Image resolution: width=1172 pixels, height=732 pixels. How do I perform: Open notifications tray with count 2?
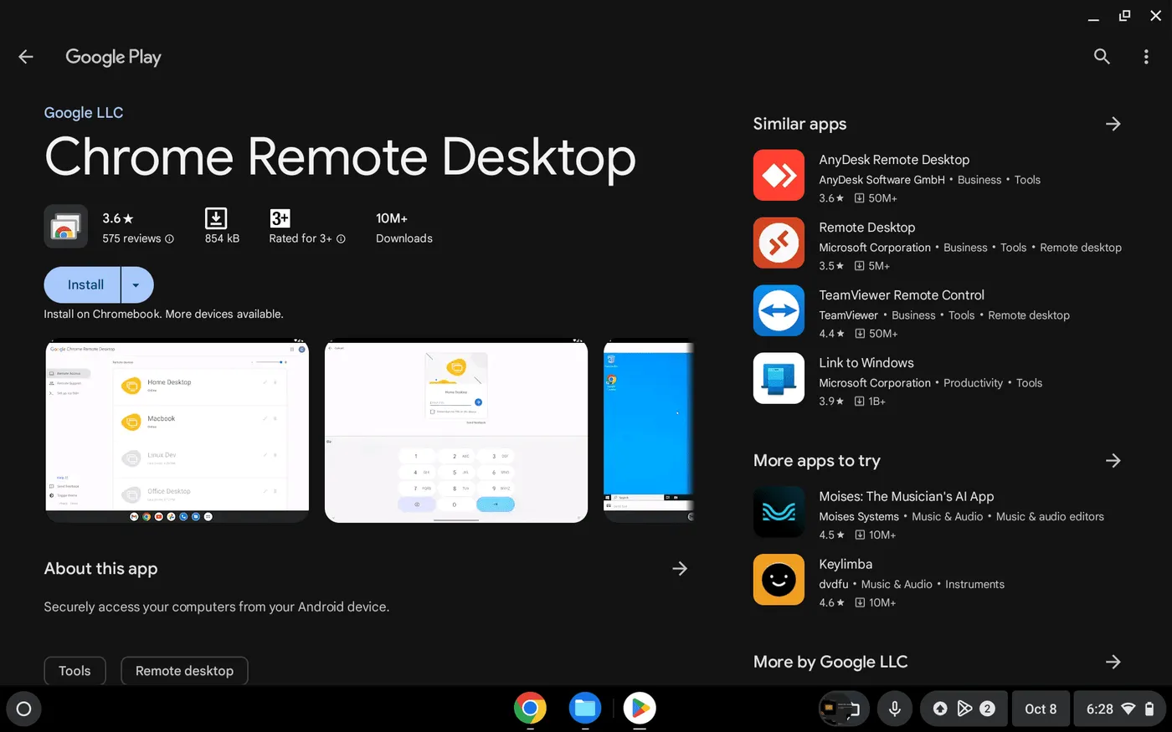coord(964,709)
